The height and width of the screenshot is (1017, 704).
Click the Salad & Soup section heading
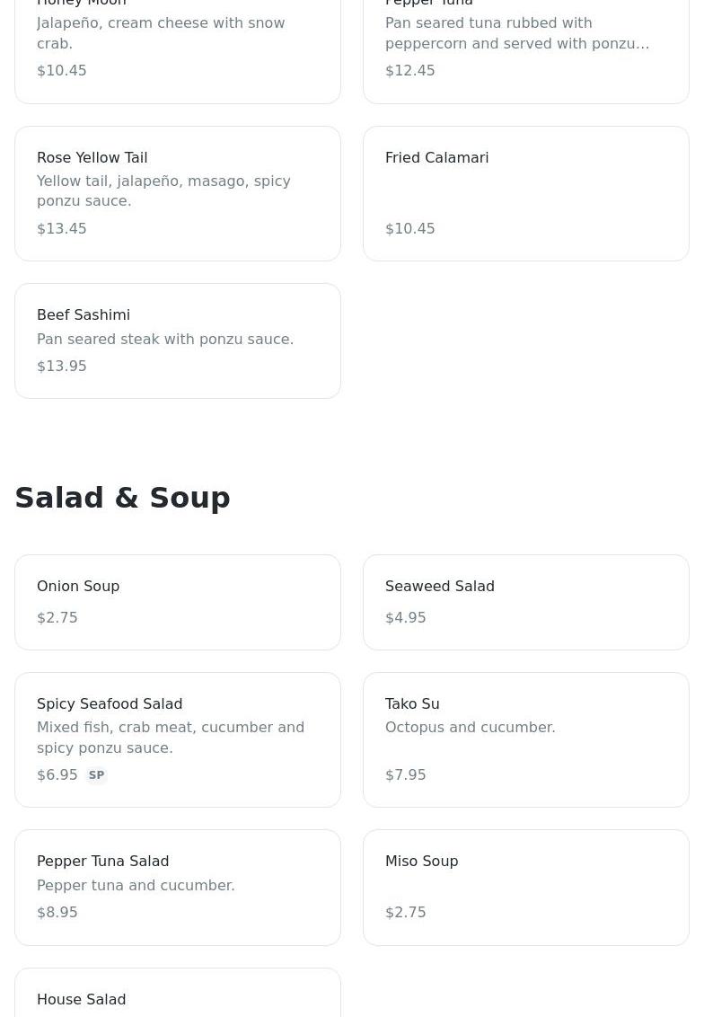[x=123, y=498]
